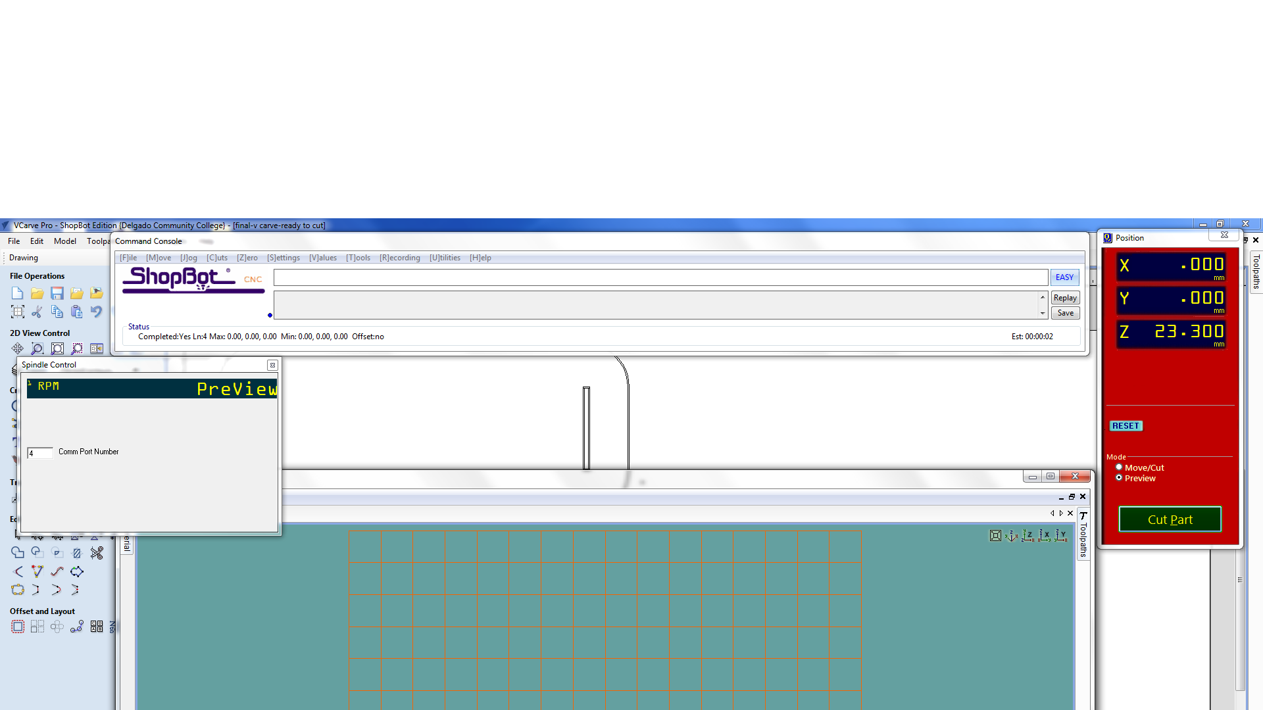Click the next tab arrow in view header
This screenshot has height=710, width=1263.
1061,513
